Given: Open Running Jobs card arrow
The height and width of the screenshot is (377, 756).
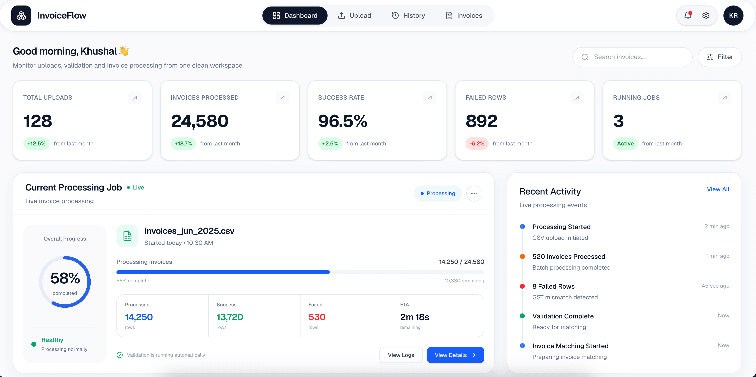Looking at the screenshot, I should (x=725, y=97).
